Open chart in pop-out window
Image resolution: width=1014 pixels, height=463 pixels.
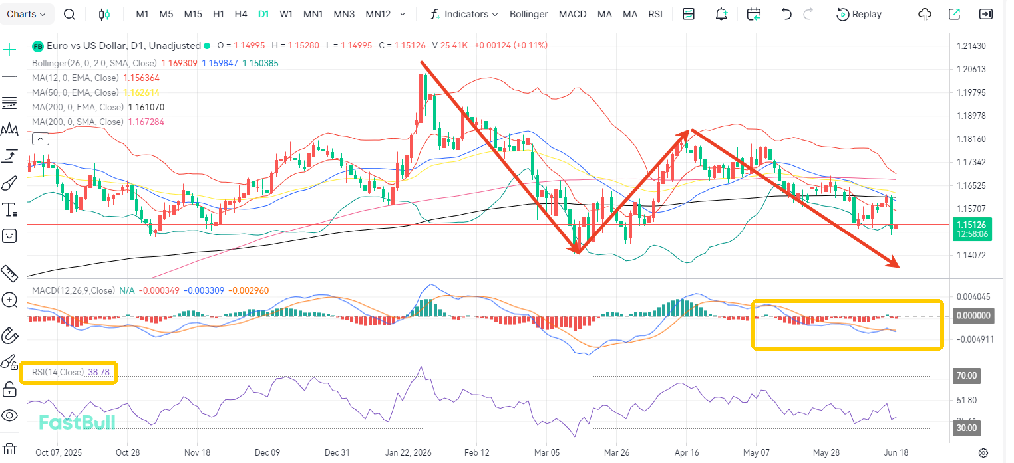[x=955, y=14]
